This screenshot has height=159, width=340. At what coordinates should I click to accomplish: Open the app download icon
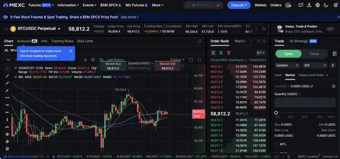(309, 5)
